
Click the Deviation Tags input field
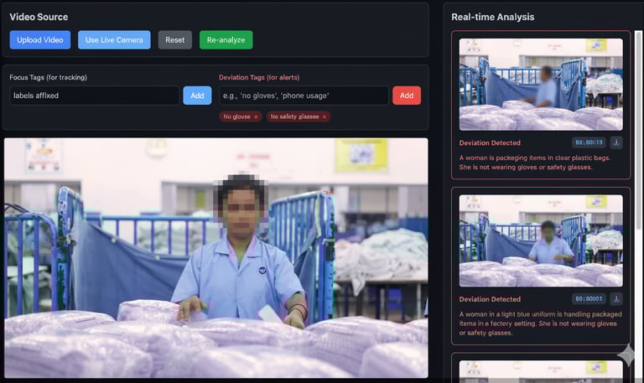[304, 96]
